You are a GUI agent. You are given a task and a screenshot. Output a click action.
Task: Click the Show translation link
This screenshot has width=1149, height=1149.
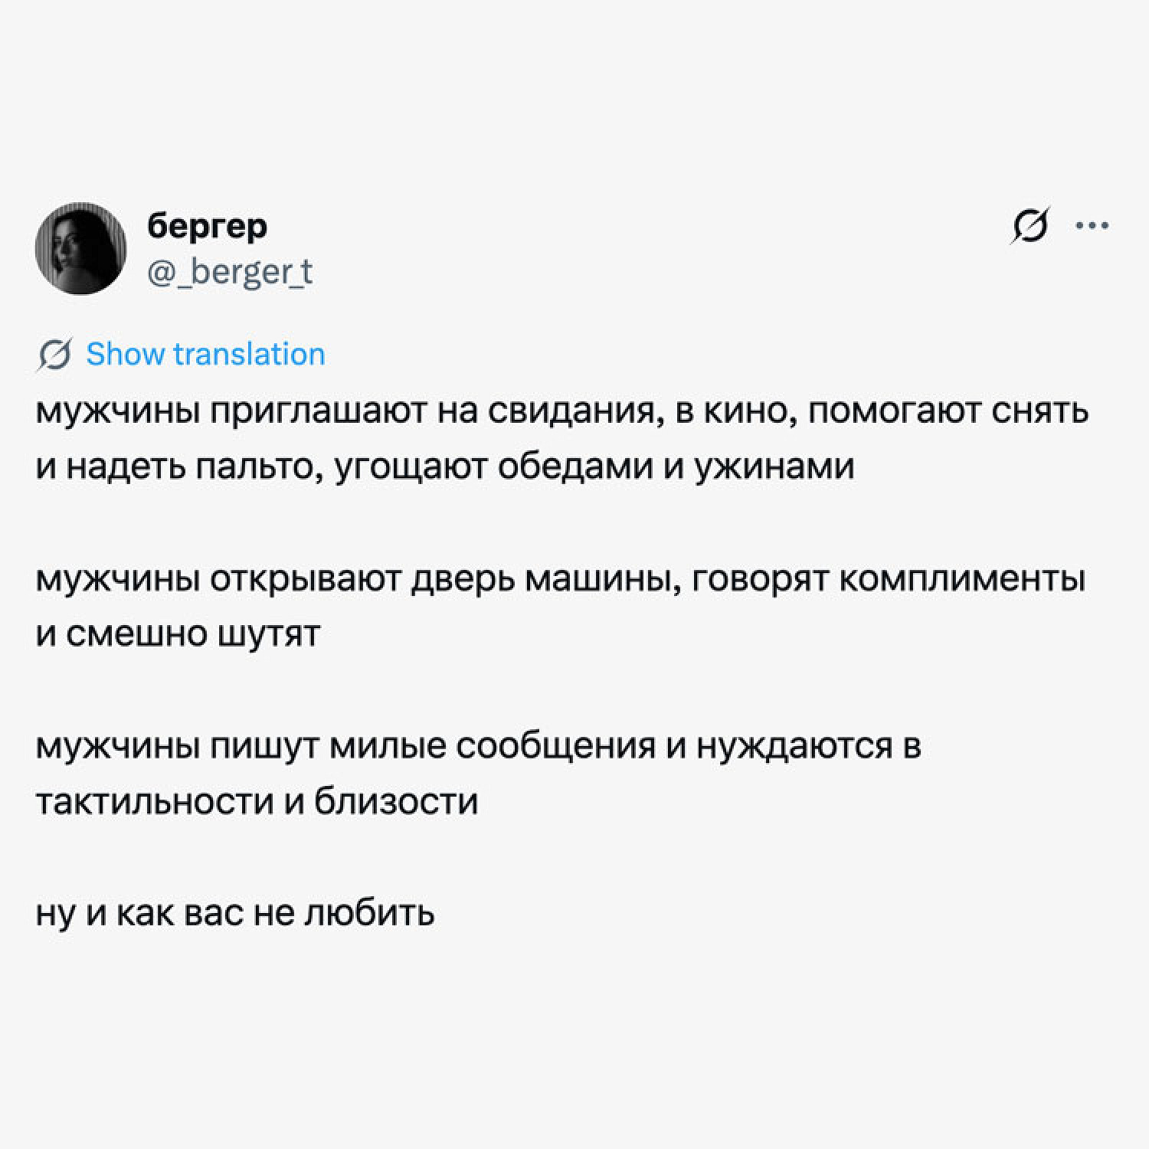point(205,355)
